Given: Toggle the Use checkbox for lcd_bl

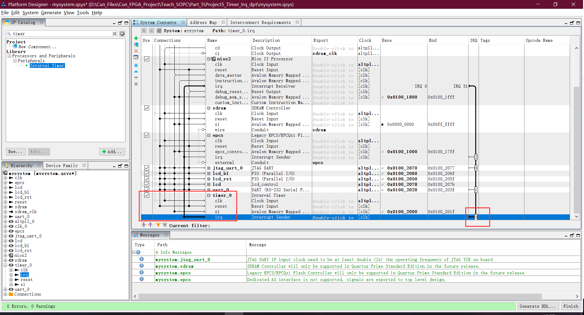Looking at the screenshot, I should pyautogui.click(x=147, y=173).
